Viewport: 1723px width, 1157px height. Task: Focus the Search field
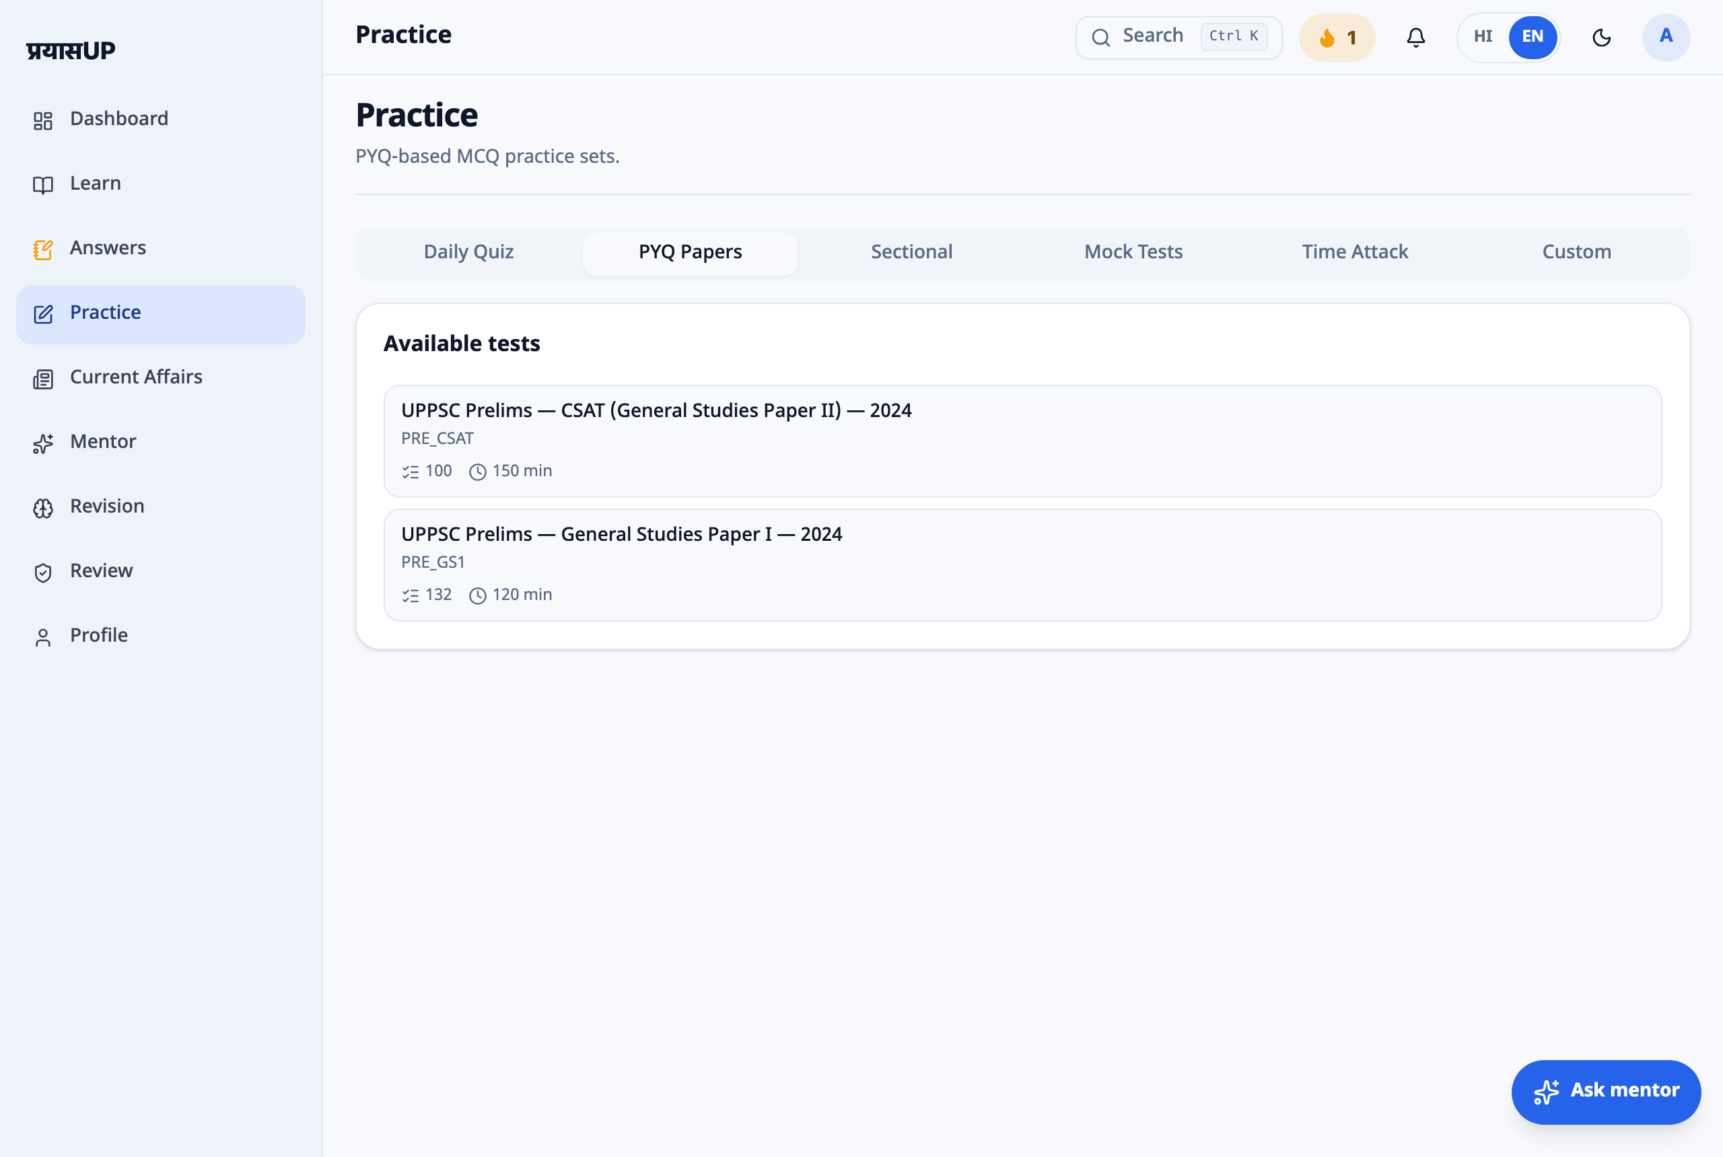1179,37
